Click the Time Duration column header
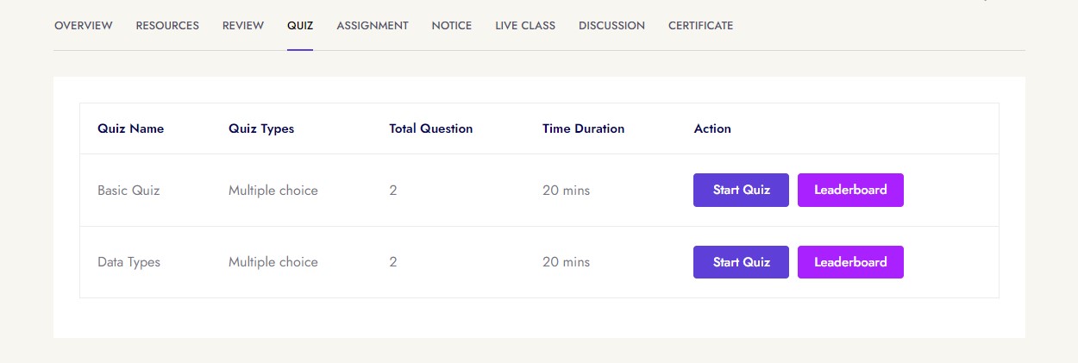Screen dimensions: 1078x363 [x=583, y=128]
